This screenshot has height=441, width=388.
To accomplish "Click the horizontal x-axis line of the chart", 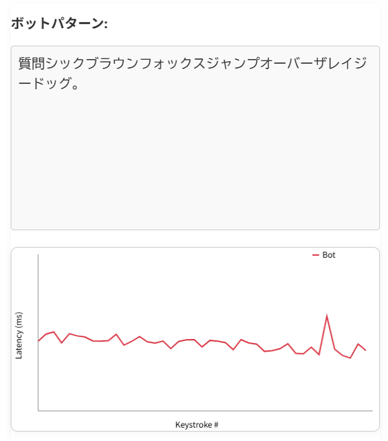I will tap(205, 411).
